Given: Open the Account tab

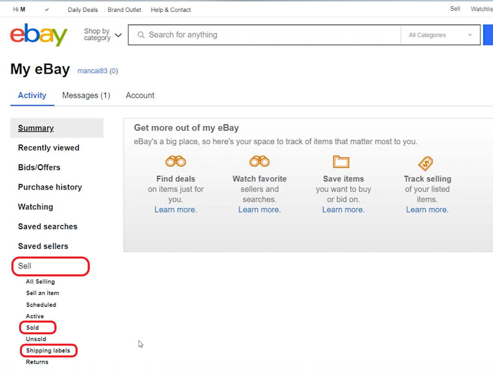Looking at the screenshot, I should (140, 96).
